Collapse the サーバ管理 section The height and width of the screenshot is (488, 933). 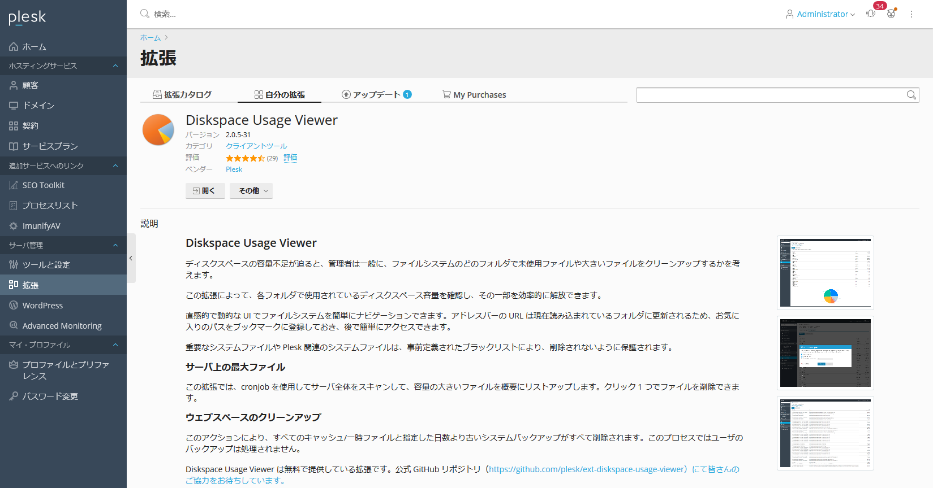point(115,245)
